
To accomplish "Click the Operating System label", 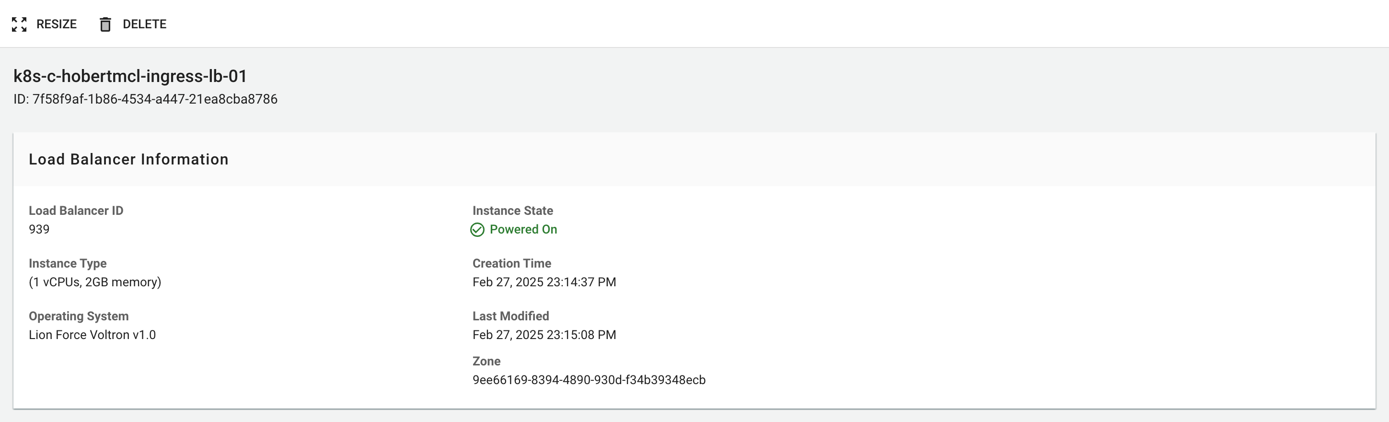I will (x=79, y=317).
